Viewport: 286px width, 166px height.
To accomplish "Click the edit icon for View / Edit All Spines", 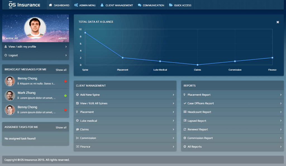I will click(77, 103).
